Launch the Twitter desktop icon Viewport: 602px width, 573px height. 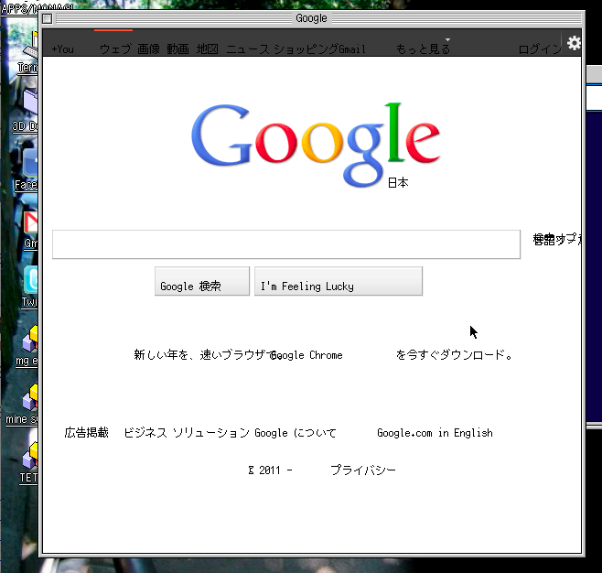pyautogui.click(x=30, y=286)
